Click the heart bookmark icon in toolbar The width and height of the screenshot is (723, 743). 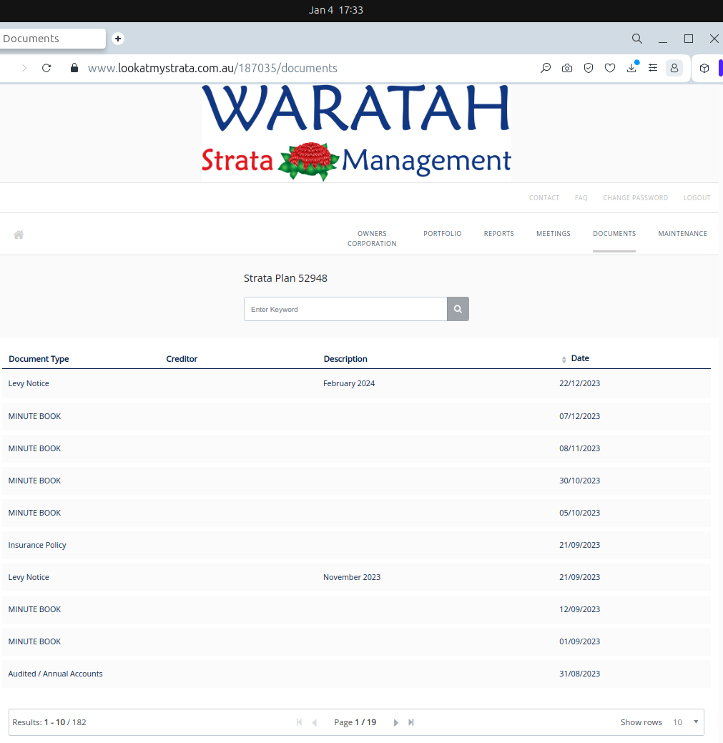[610, 68]
